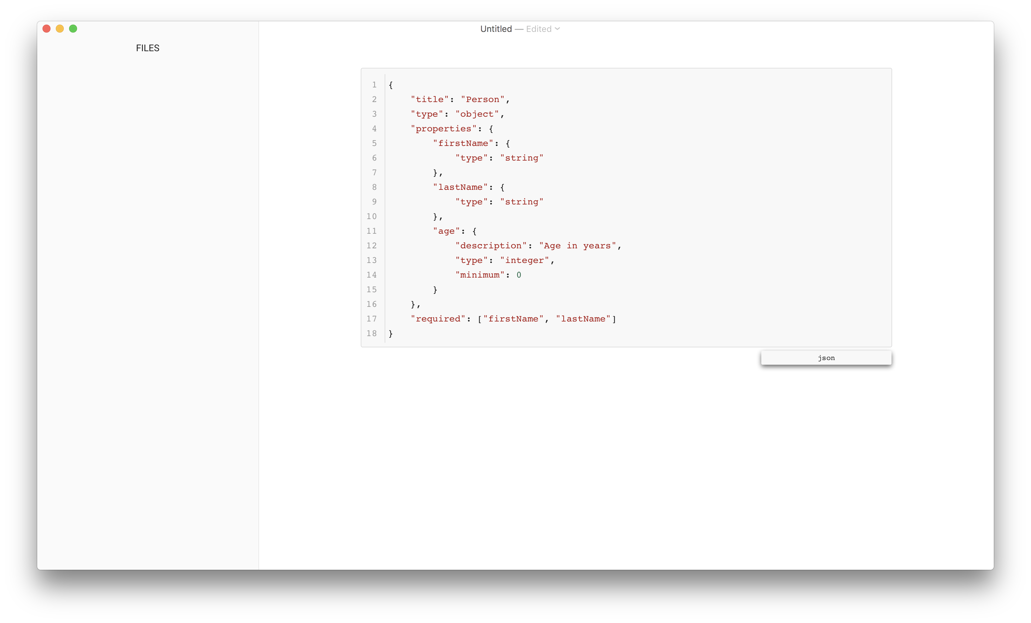
Task: Click the "properties" key on line 4
Action: (443, 129)
